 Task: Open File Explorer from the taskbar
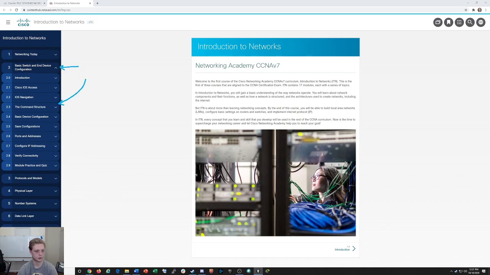127,271
